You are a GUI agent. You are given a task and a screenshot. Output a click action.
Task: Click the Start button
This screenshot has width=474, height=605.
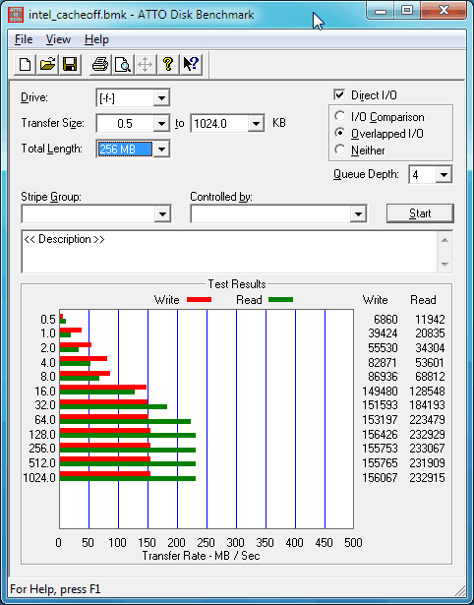click(420, 213)
